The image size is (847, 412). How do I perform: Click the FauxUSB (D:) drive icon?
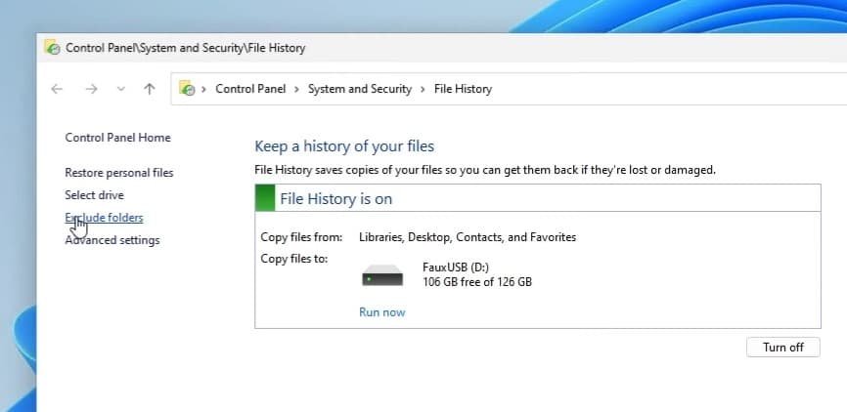pyautogui.click(x=382, y=275)
